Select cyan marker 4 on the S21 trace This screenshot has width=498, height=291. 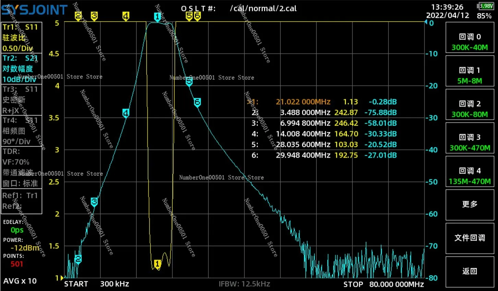click(x=126, y=113)
